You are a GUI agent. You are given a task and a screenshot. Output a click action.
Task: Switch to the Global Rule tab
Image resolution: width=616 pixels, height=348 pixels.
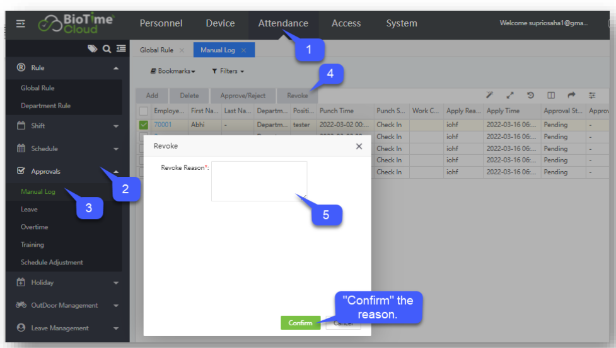point(158,50)
